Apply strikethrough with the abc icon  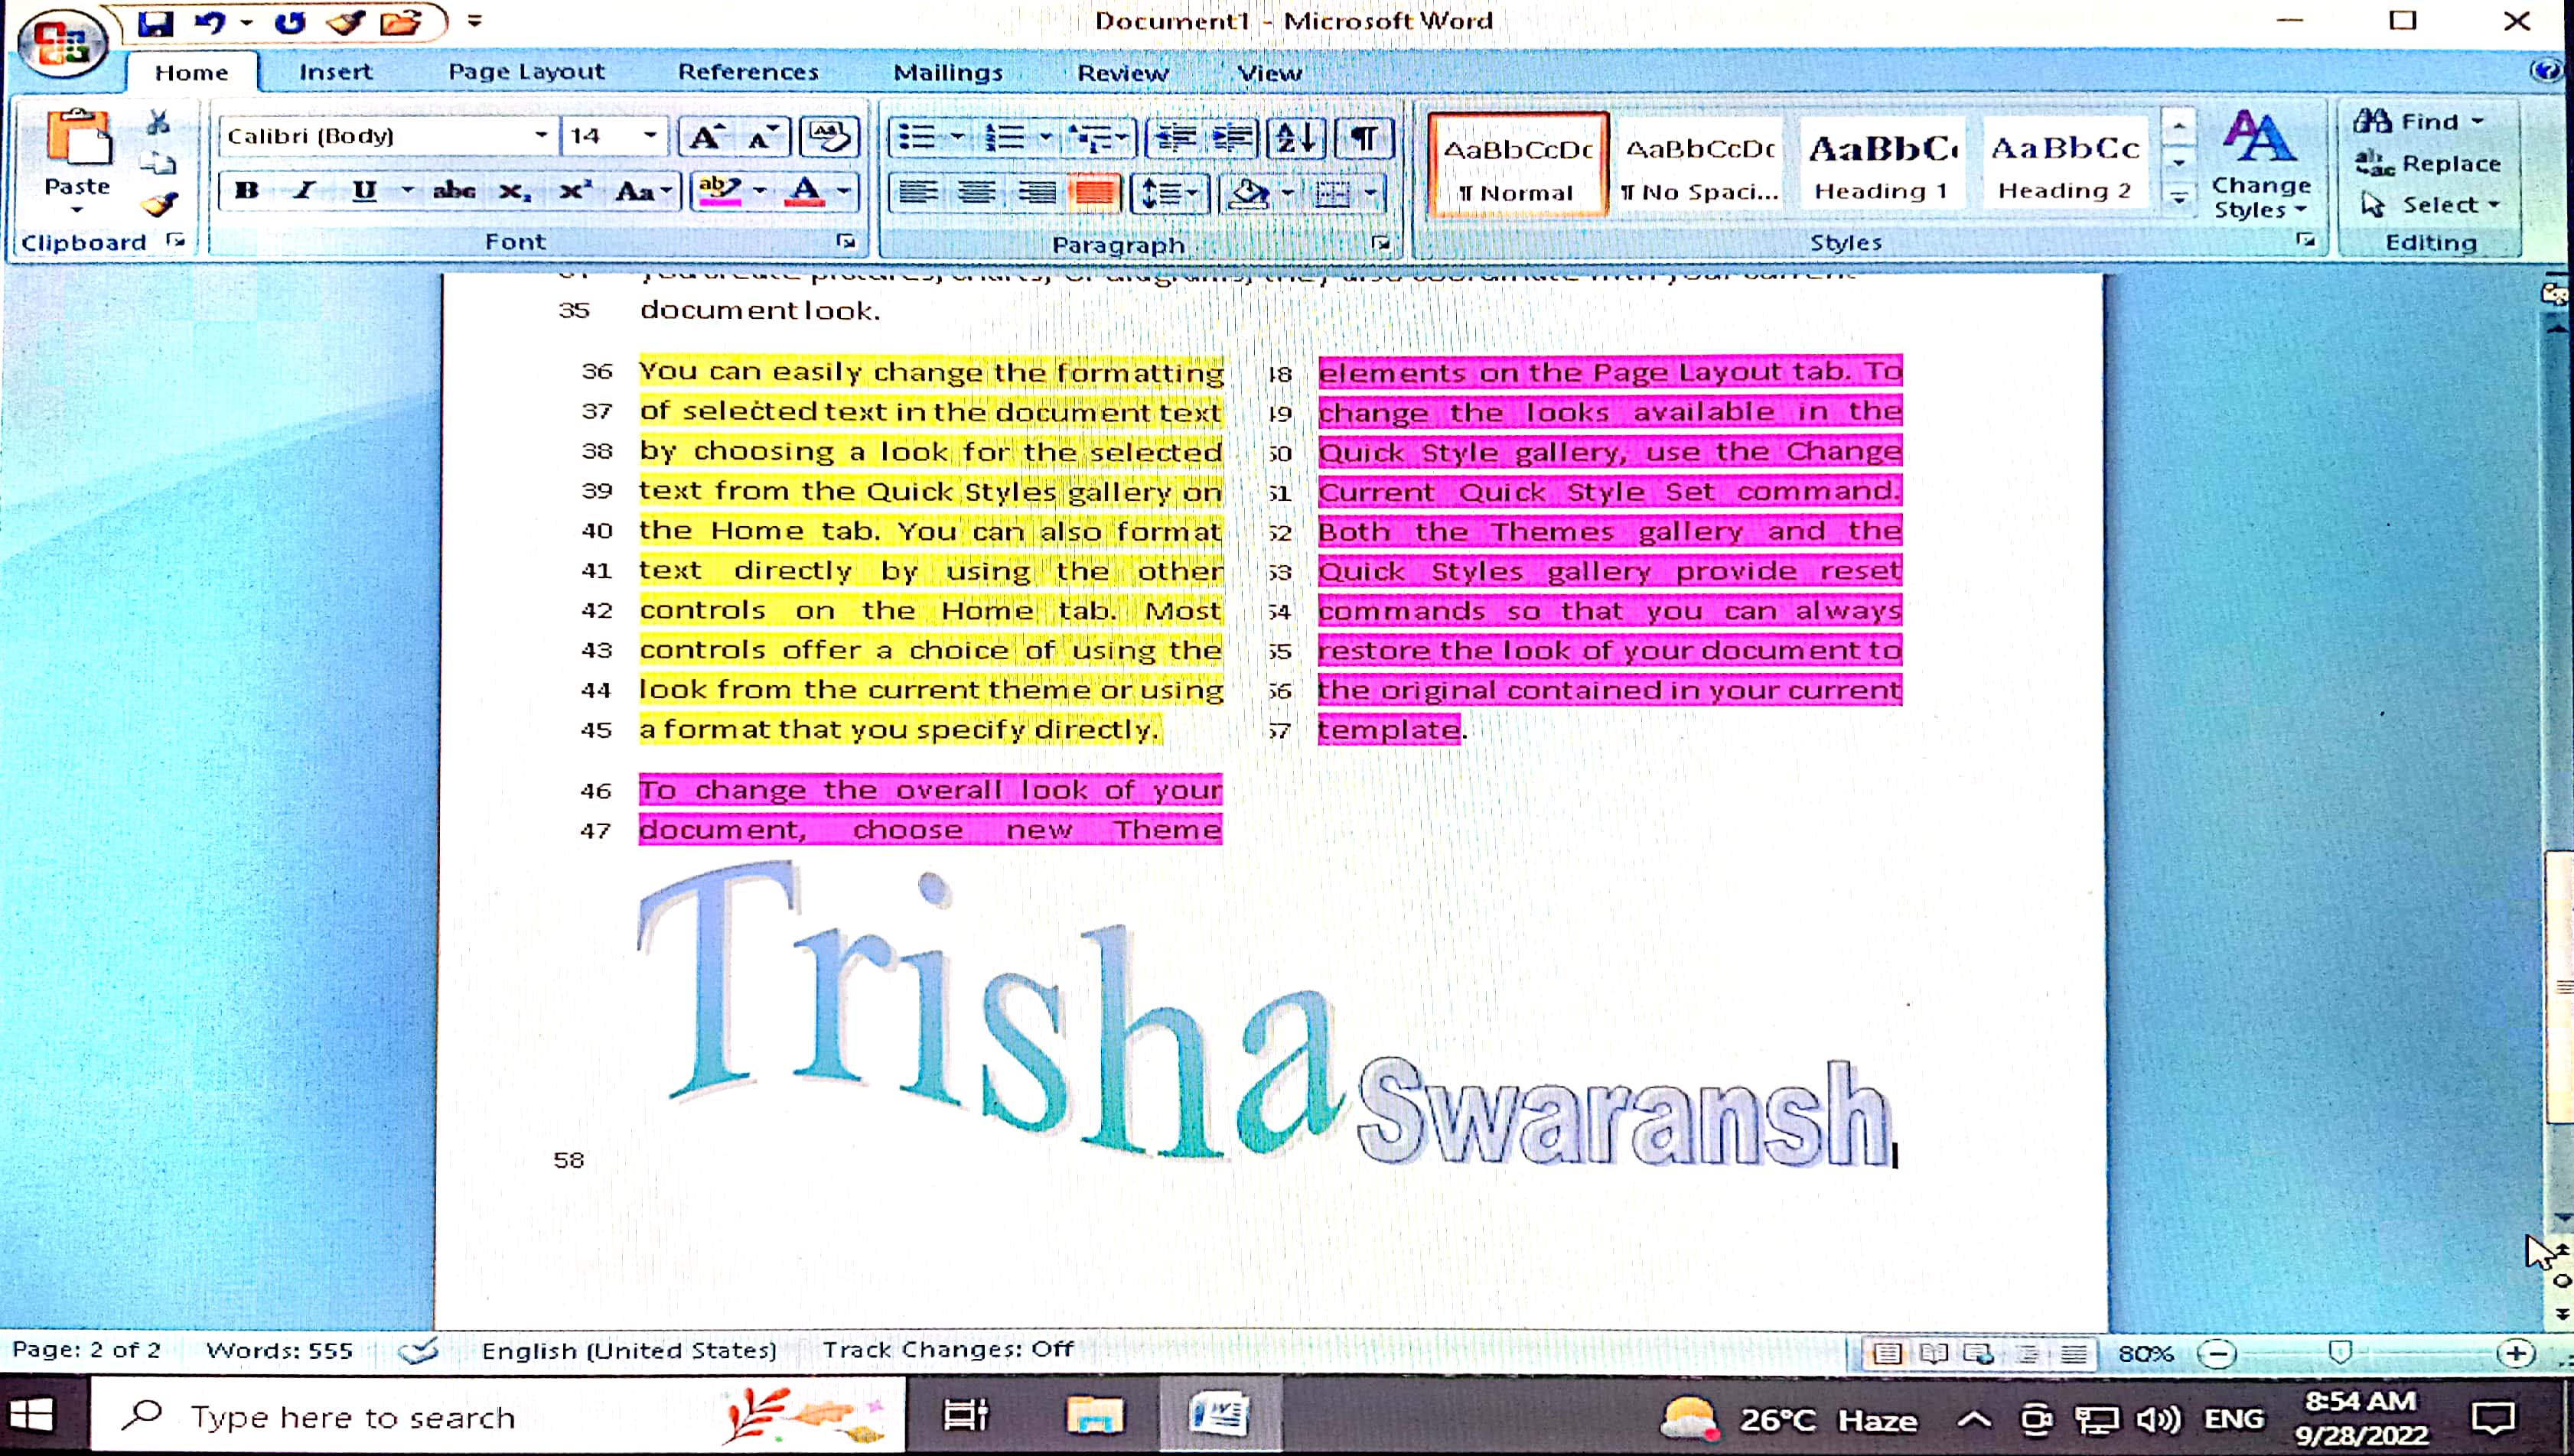[453, 190]
